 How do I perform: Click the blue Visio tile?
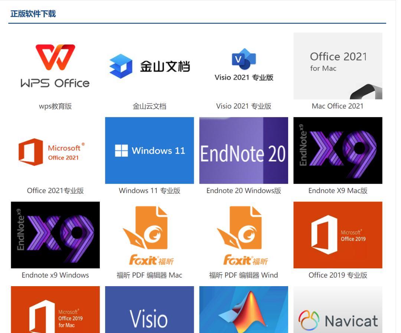pos(149,310)
